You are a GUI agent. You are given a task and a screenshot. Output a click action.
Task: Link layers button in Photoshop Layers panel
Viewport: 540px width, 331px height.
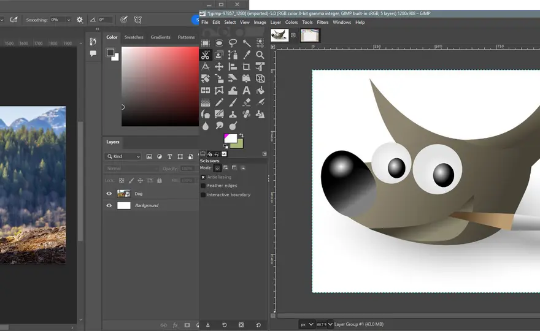(164, 325)
